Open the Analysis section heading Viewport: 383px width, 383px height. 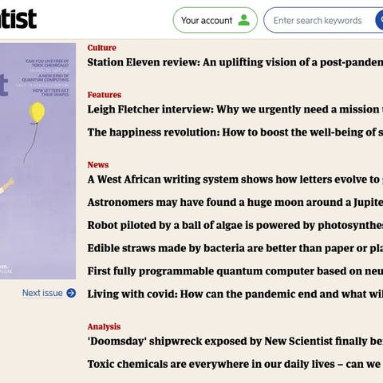[x=104, y=326]
